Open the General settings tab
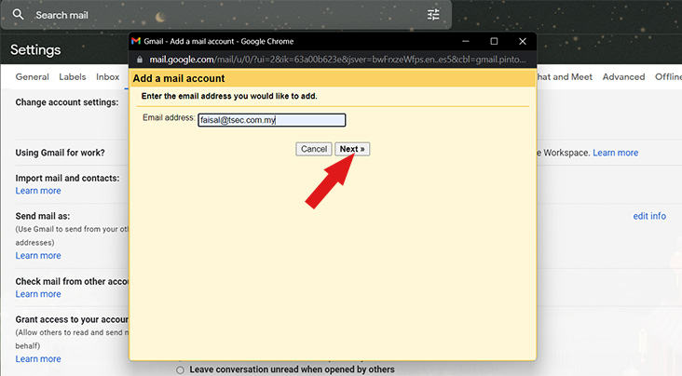The image size is (682, 376). [33, 77]
